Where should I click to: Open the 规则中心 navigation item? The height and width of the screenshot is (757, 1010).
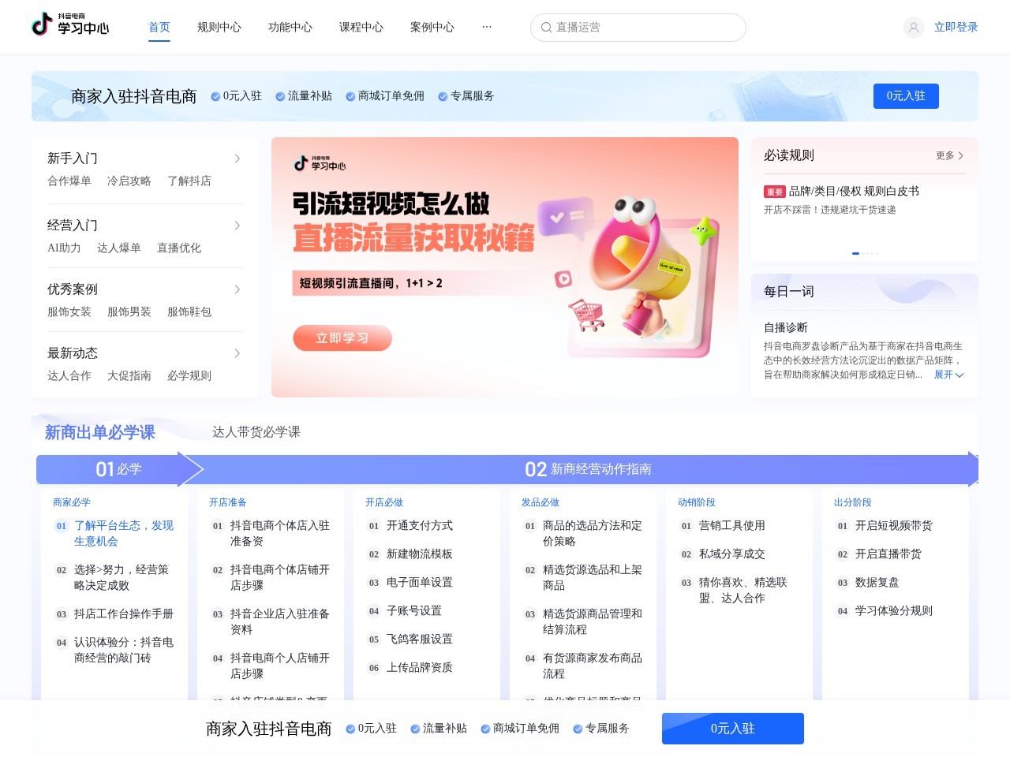tap(219, 27)
